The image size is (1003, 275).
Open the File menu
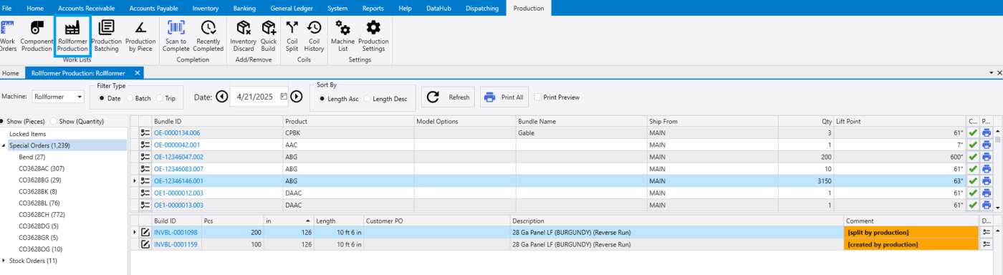pyautogui.click(x=7, y=8)
